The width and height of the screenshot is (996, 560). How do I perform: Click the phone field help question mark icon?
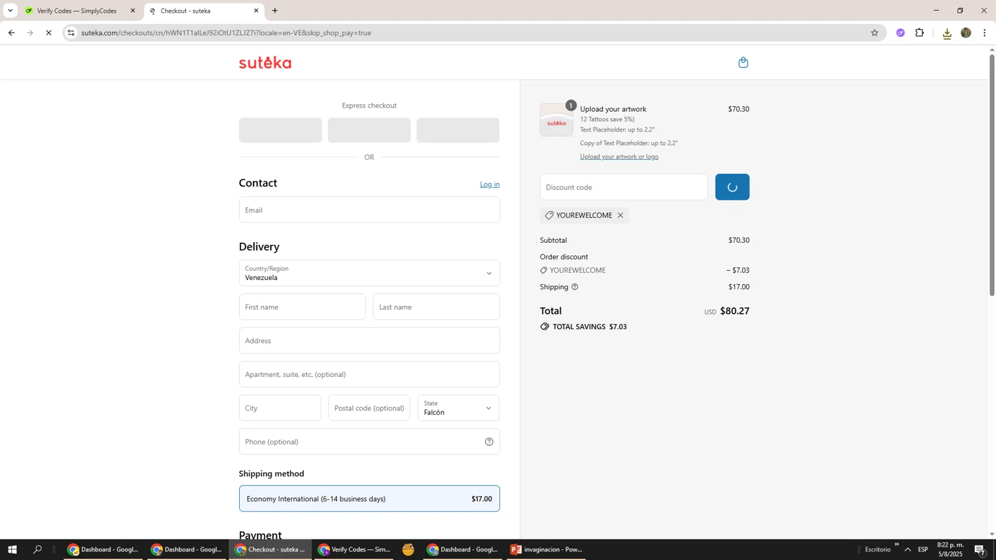pyautogui.click(x=489, y=442)
